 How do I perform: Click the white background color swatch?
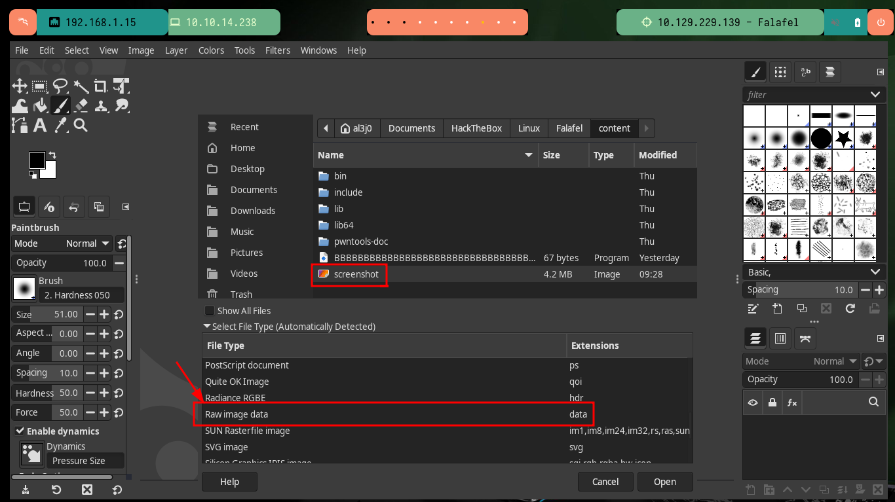[50, 172]
